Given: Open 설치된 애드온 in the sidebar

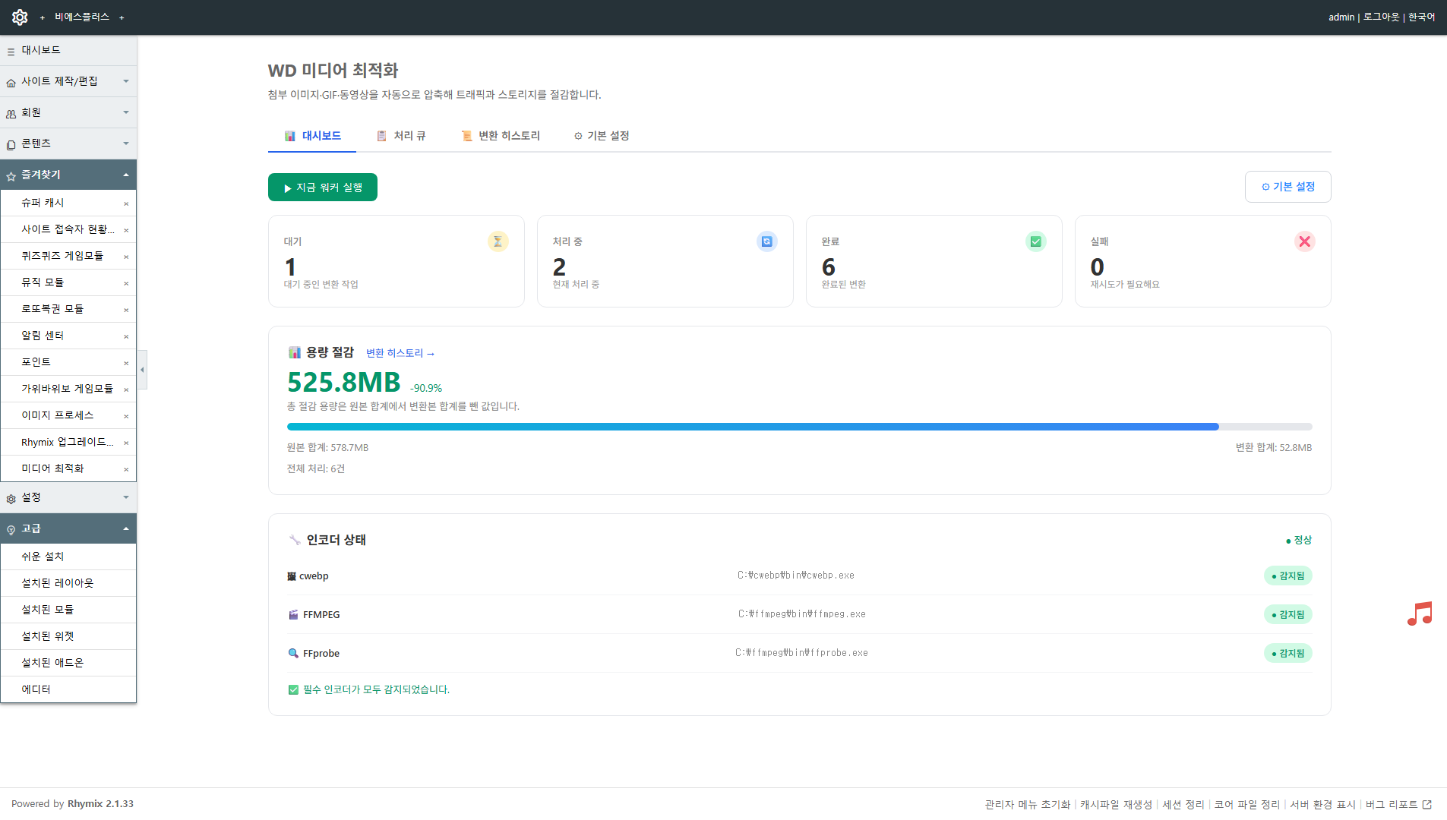Looking at the screenshot, I should click(x=68, y=663).
